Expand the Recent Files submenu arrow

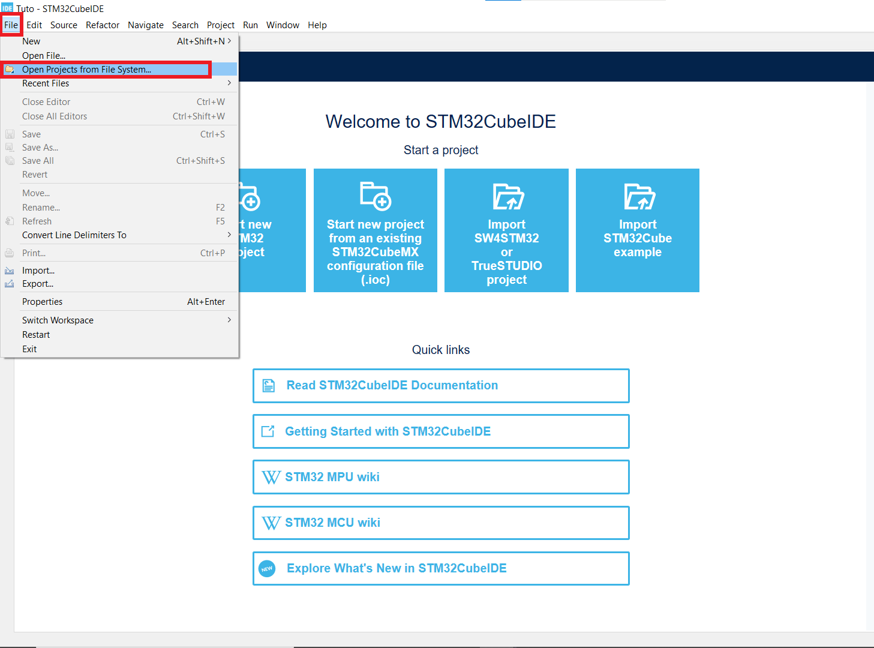pos(229,83)
